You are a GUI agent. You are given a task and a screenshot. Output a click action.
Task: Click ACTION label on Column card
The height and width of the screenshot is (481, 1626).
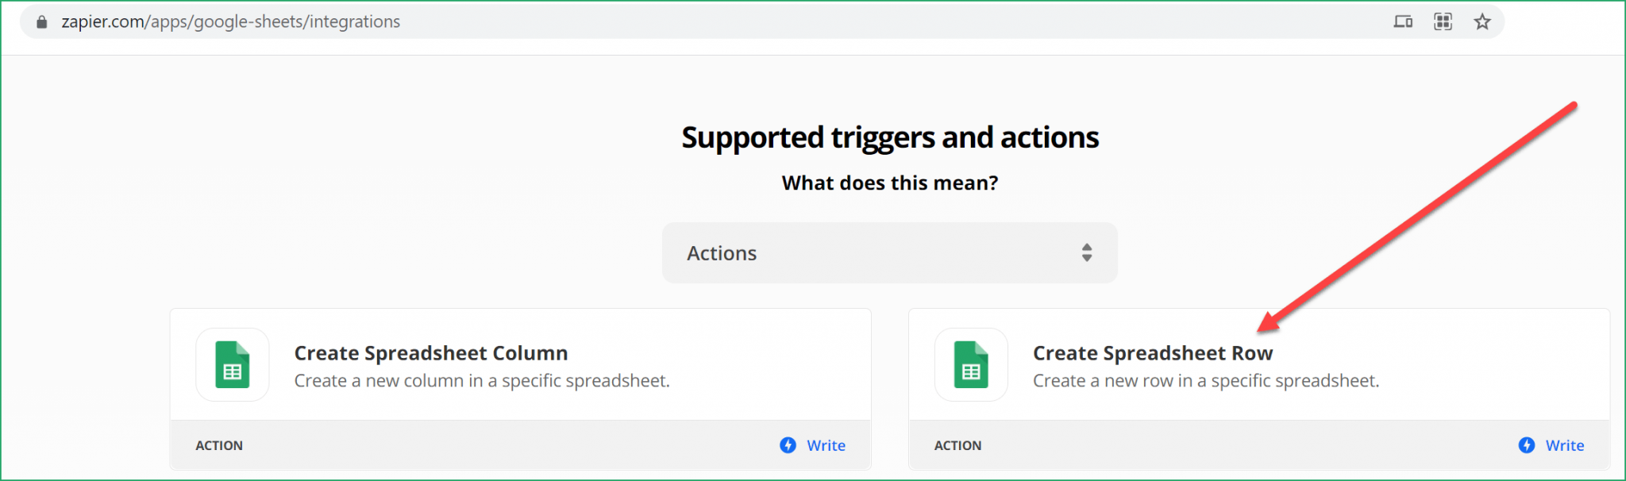219,445
